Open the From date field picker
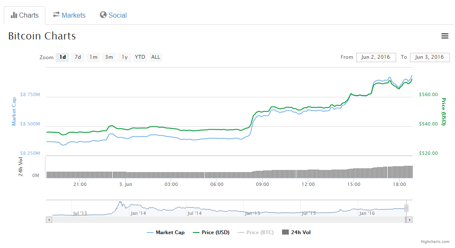 click(376, 57)
